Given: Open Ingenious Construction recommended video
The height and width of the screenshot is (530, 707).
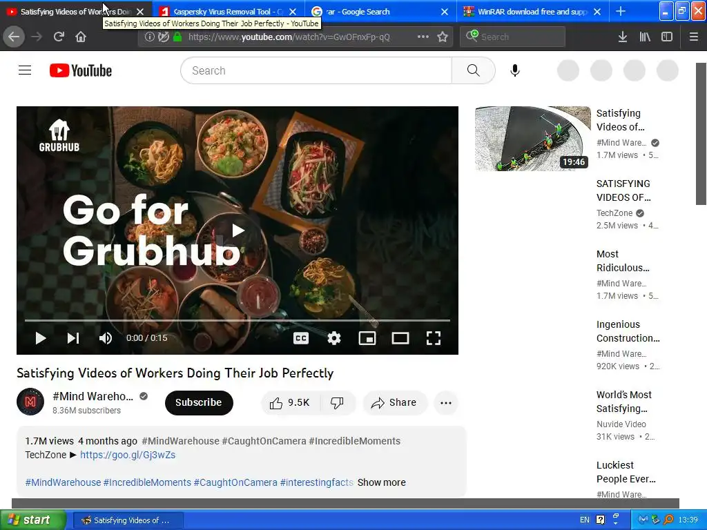Looking at the screenshot, I should pyautogui.click(x=628, y=331).
